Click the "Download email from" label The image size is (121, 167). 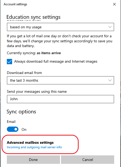pos(24,73)
